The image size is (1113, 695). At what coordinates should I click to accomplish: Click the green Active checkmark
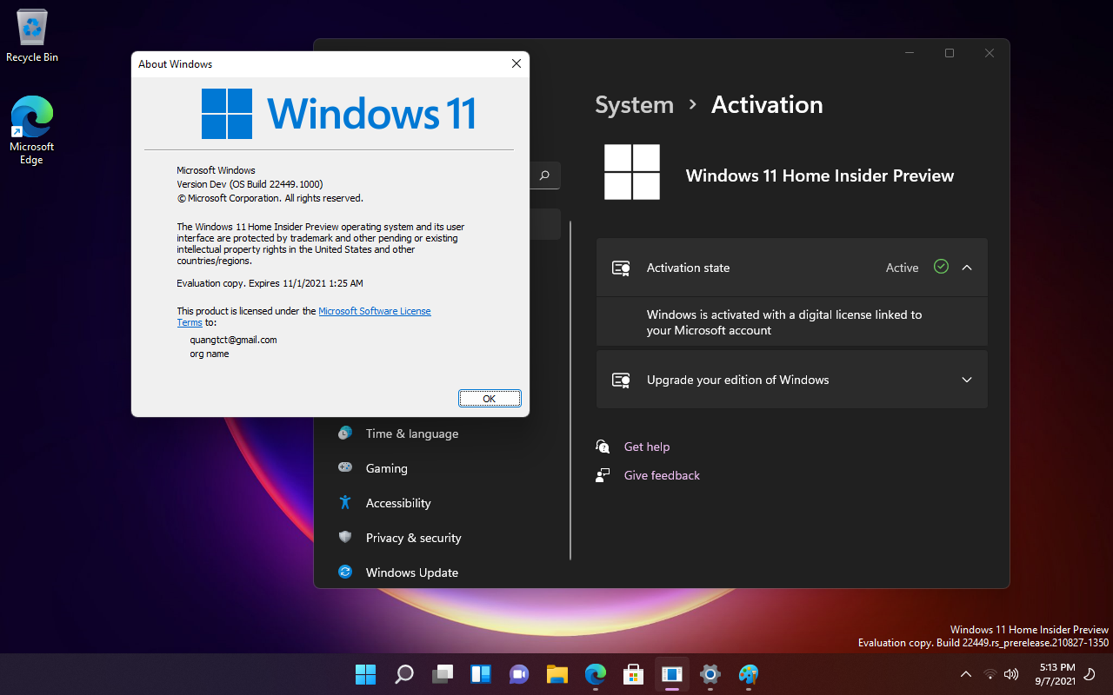point(941,267)
